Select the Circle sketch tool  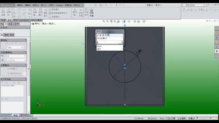pos(19,10)
